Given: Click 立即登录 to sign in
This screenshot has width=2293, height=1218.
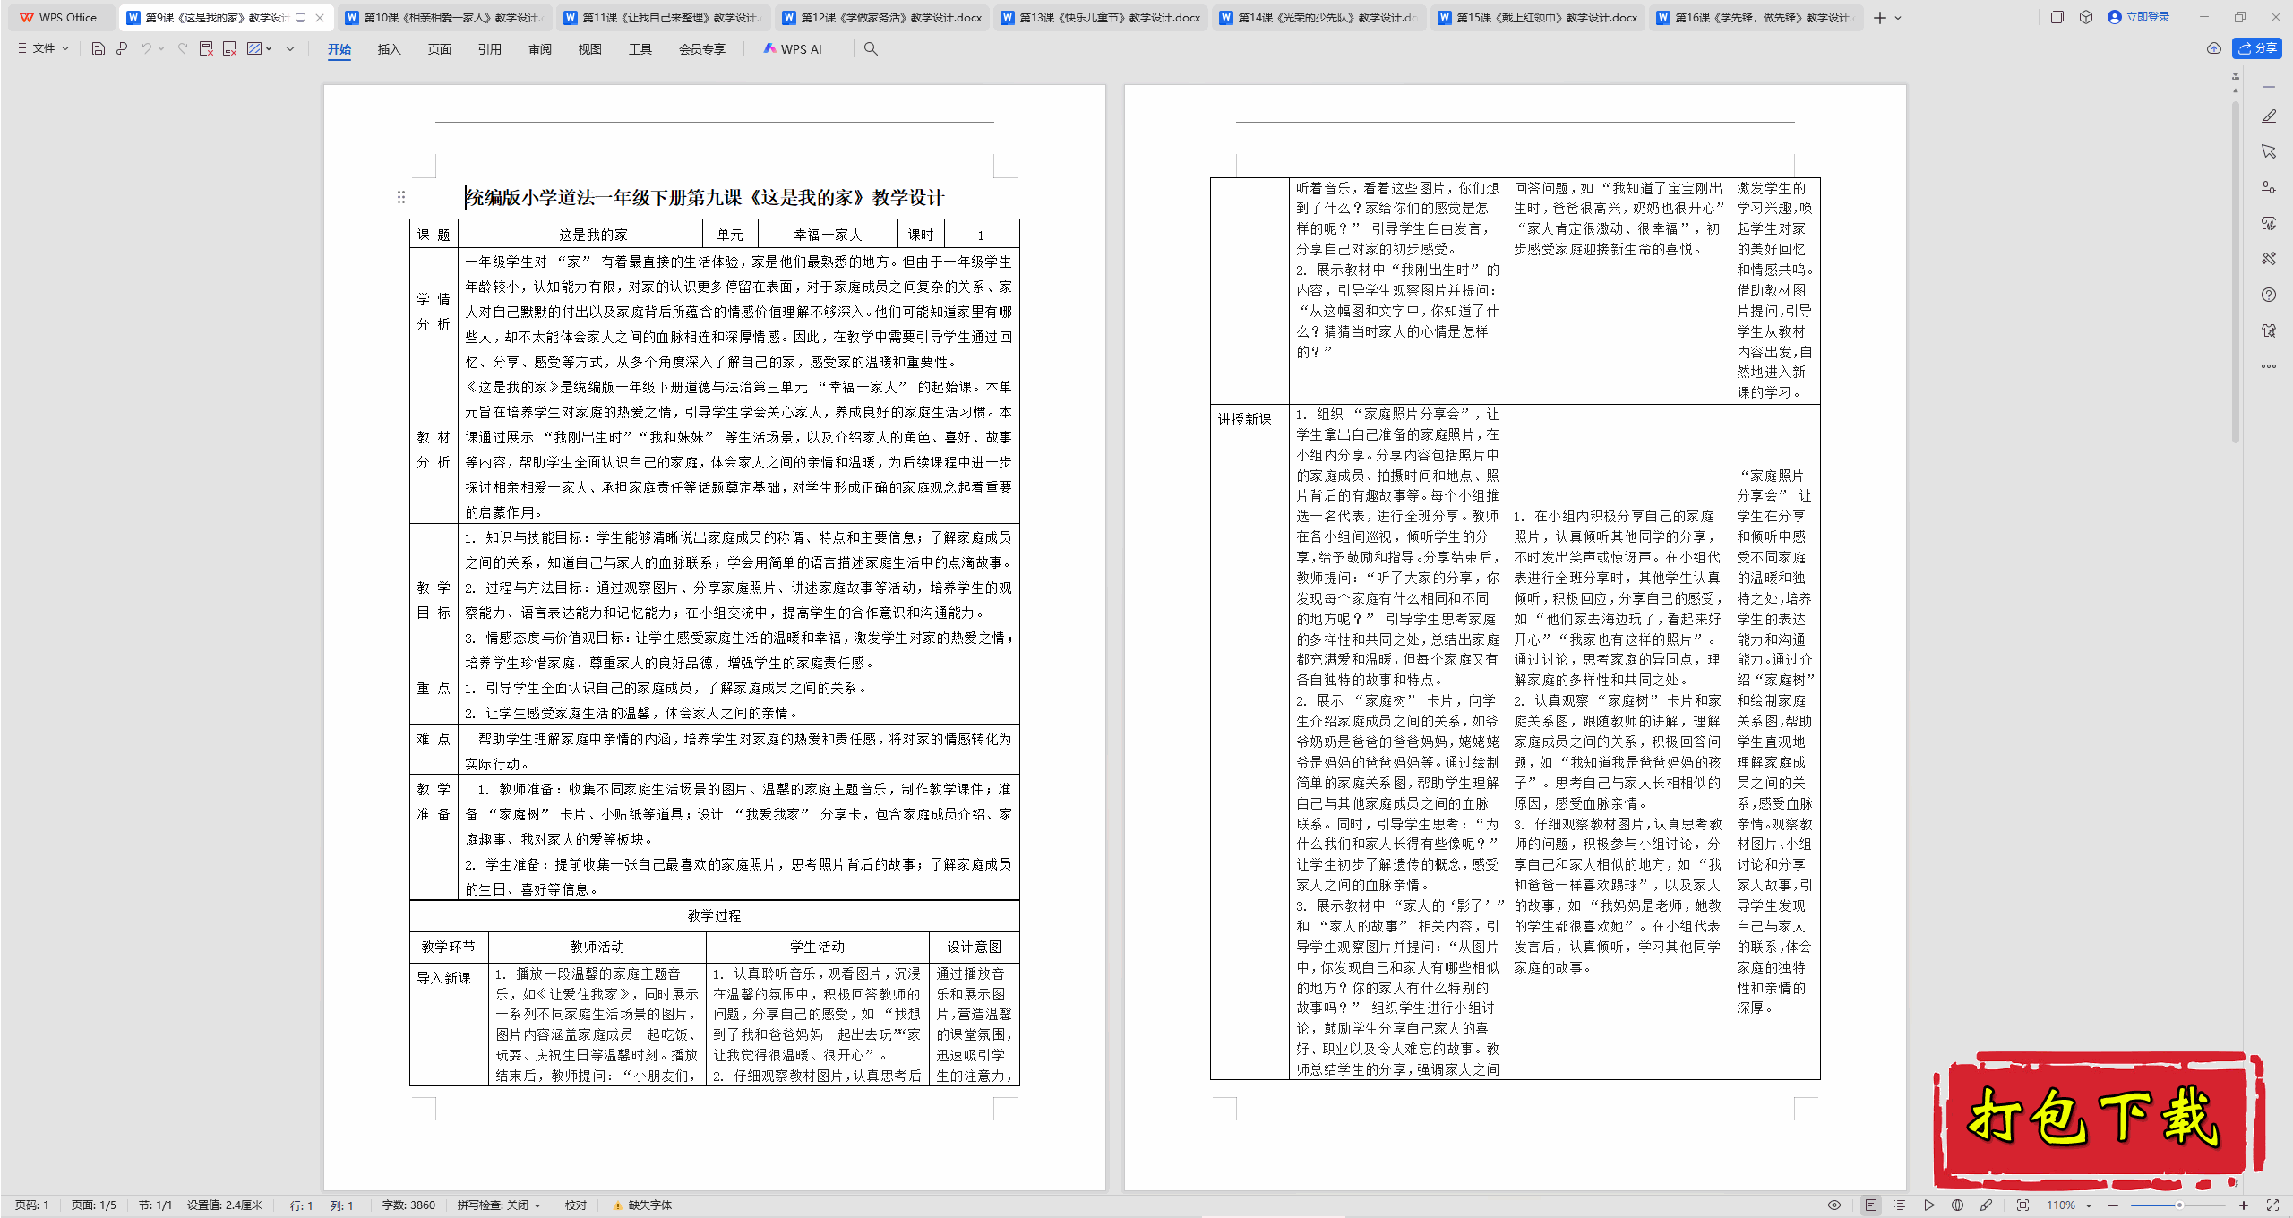Looking at the screenshot, I should tap(2139, 17).
